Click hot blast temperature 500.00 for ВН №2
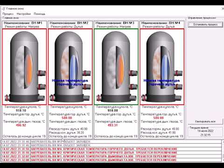Viewport: 224px width, 168px height. point(67,118)
